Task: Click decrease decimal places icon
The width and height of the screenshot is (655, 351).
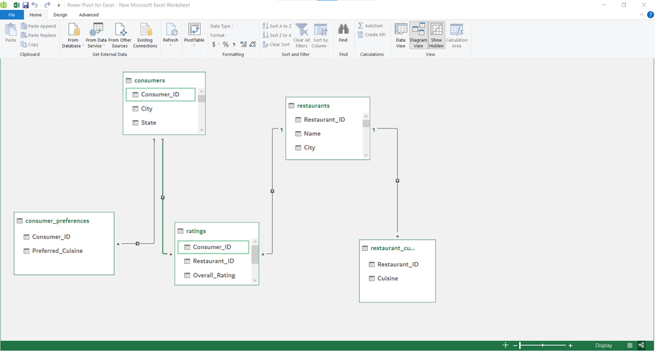Action: coord(252,45)
